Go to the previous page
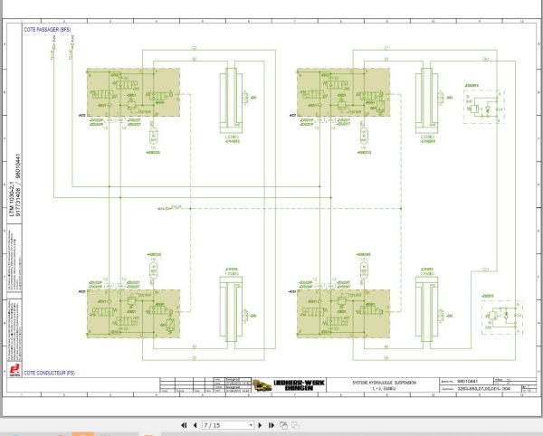543x436 pixels. tap(195, 425)
